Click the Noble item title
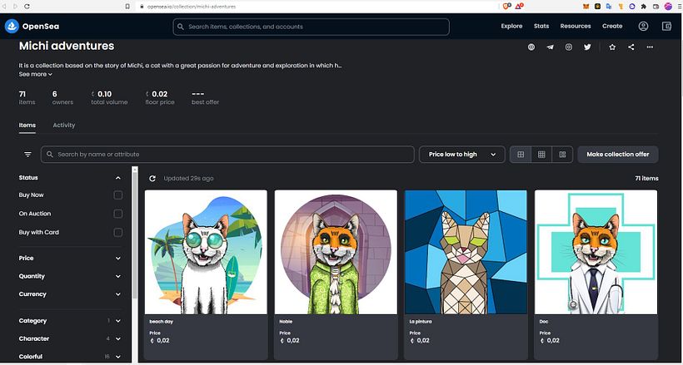This screenshot has height=365, width=683. [x=286, y=322]
